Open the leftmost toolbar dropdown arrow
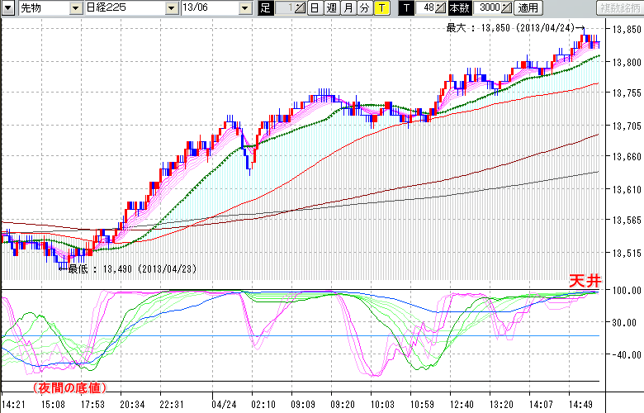This screenshot has width=644, height=413. coord(9,7)
